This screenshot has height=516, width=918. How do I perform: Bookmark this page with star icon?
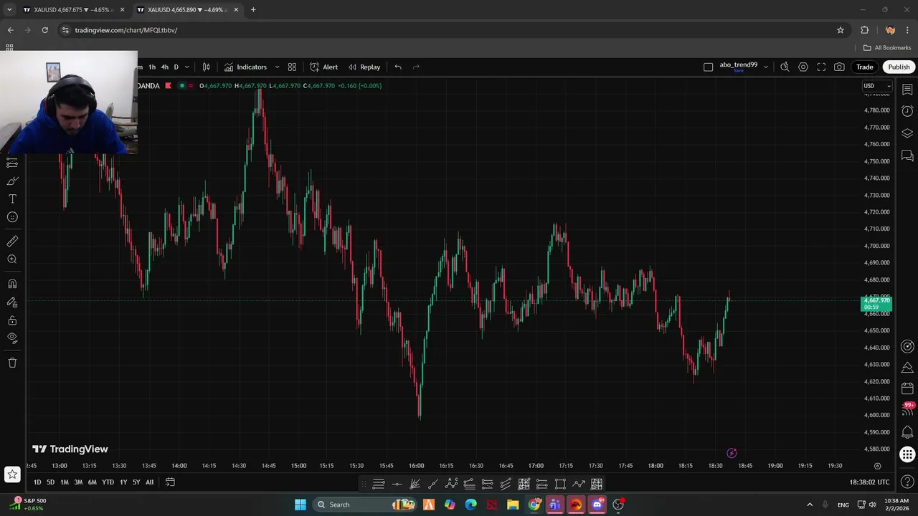click(x=841, y=30)
